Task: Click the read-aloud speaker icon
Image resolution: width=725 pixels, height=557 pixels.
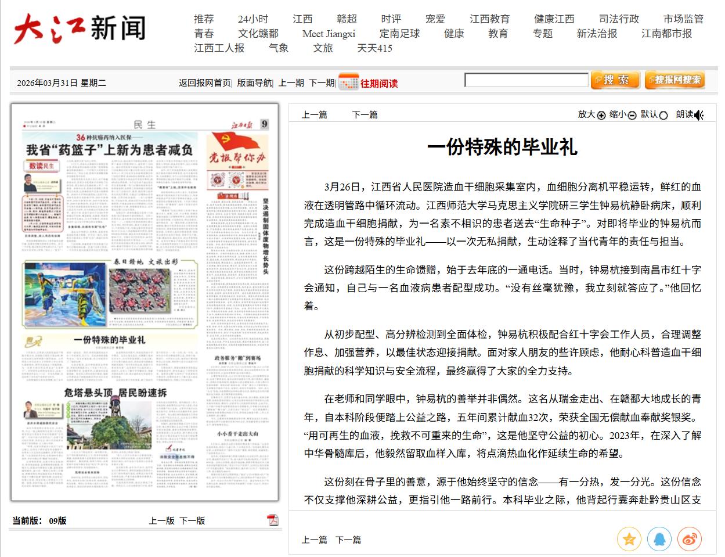Action: (699, 115)
